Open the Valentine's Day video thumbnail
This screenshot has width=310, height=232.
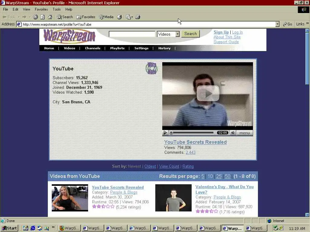(x=173, y=198)
